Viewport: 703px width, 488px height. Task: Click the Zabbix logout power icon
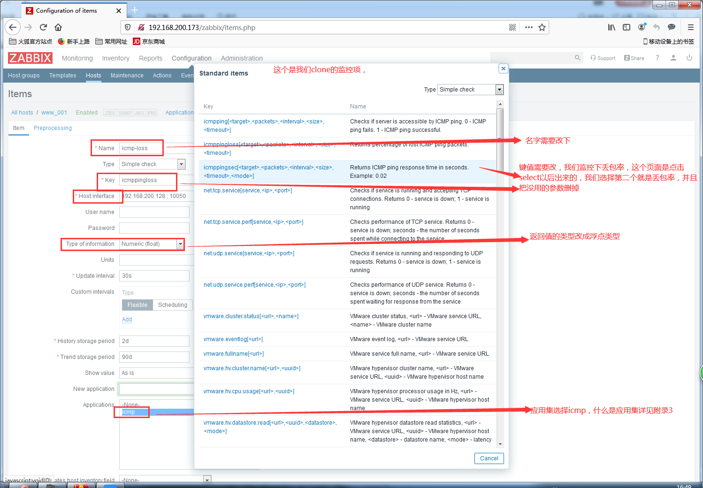click(x=689, y=58)
